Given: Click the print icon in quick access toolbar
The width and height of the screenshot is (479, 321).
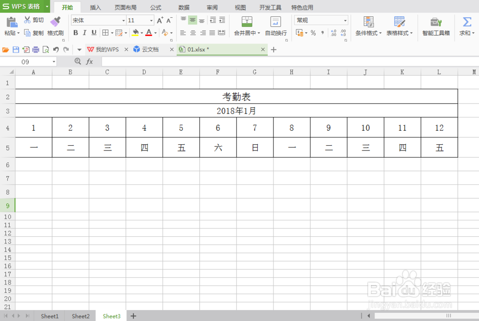Looking at the screenshot, I should [36, 49].
